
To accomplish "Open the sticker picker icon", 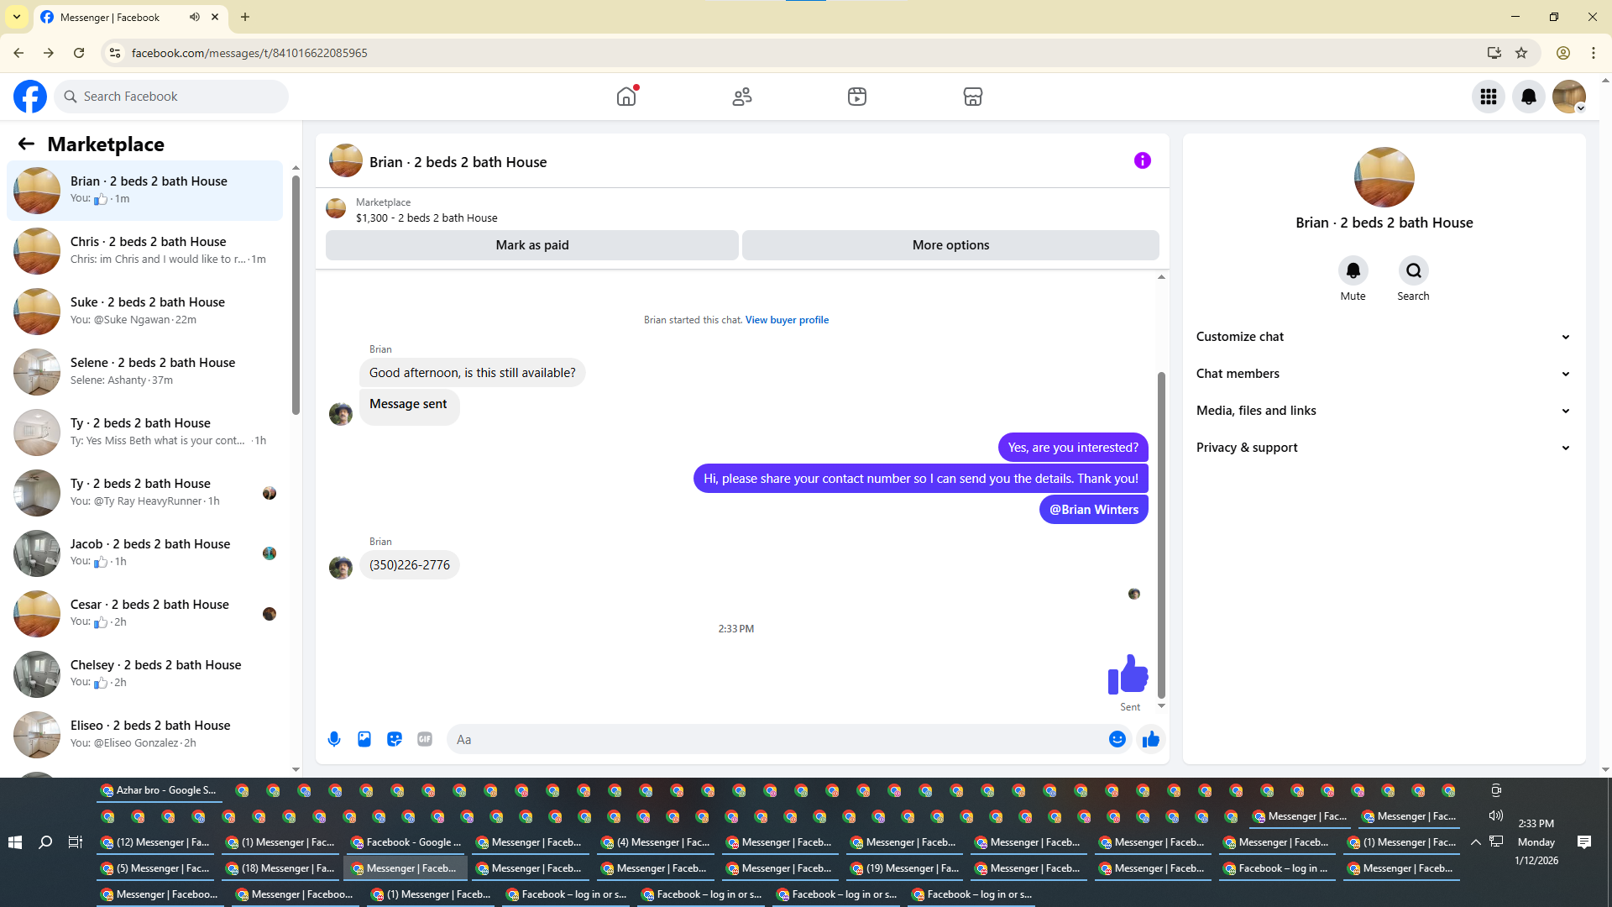I will 395,739.
